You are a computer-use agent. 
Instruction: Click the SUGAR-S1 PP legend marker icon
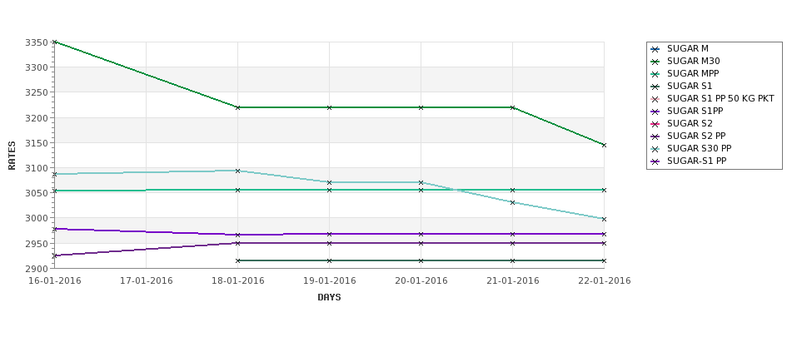pyautogui.click(x=655, y=161)
